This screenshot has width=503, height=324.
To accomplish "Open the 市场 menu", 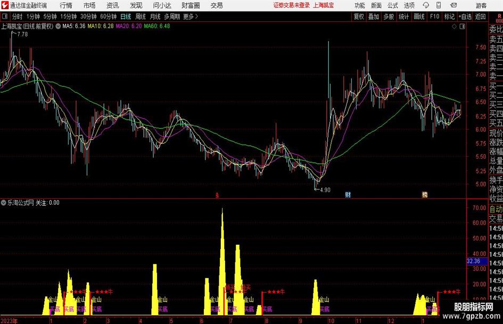I will 89,5.
